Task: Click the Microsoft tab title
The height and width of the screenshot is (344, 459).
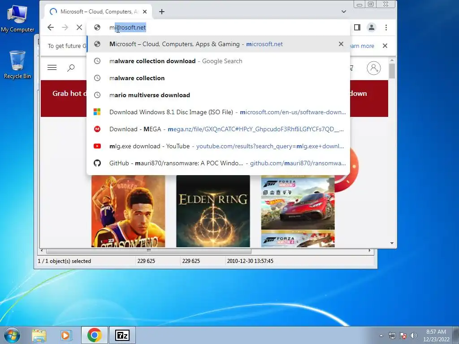Action: pyautogui.click(x=99, y=12)
